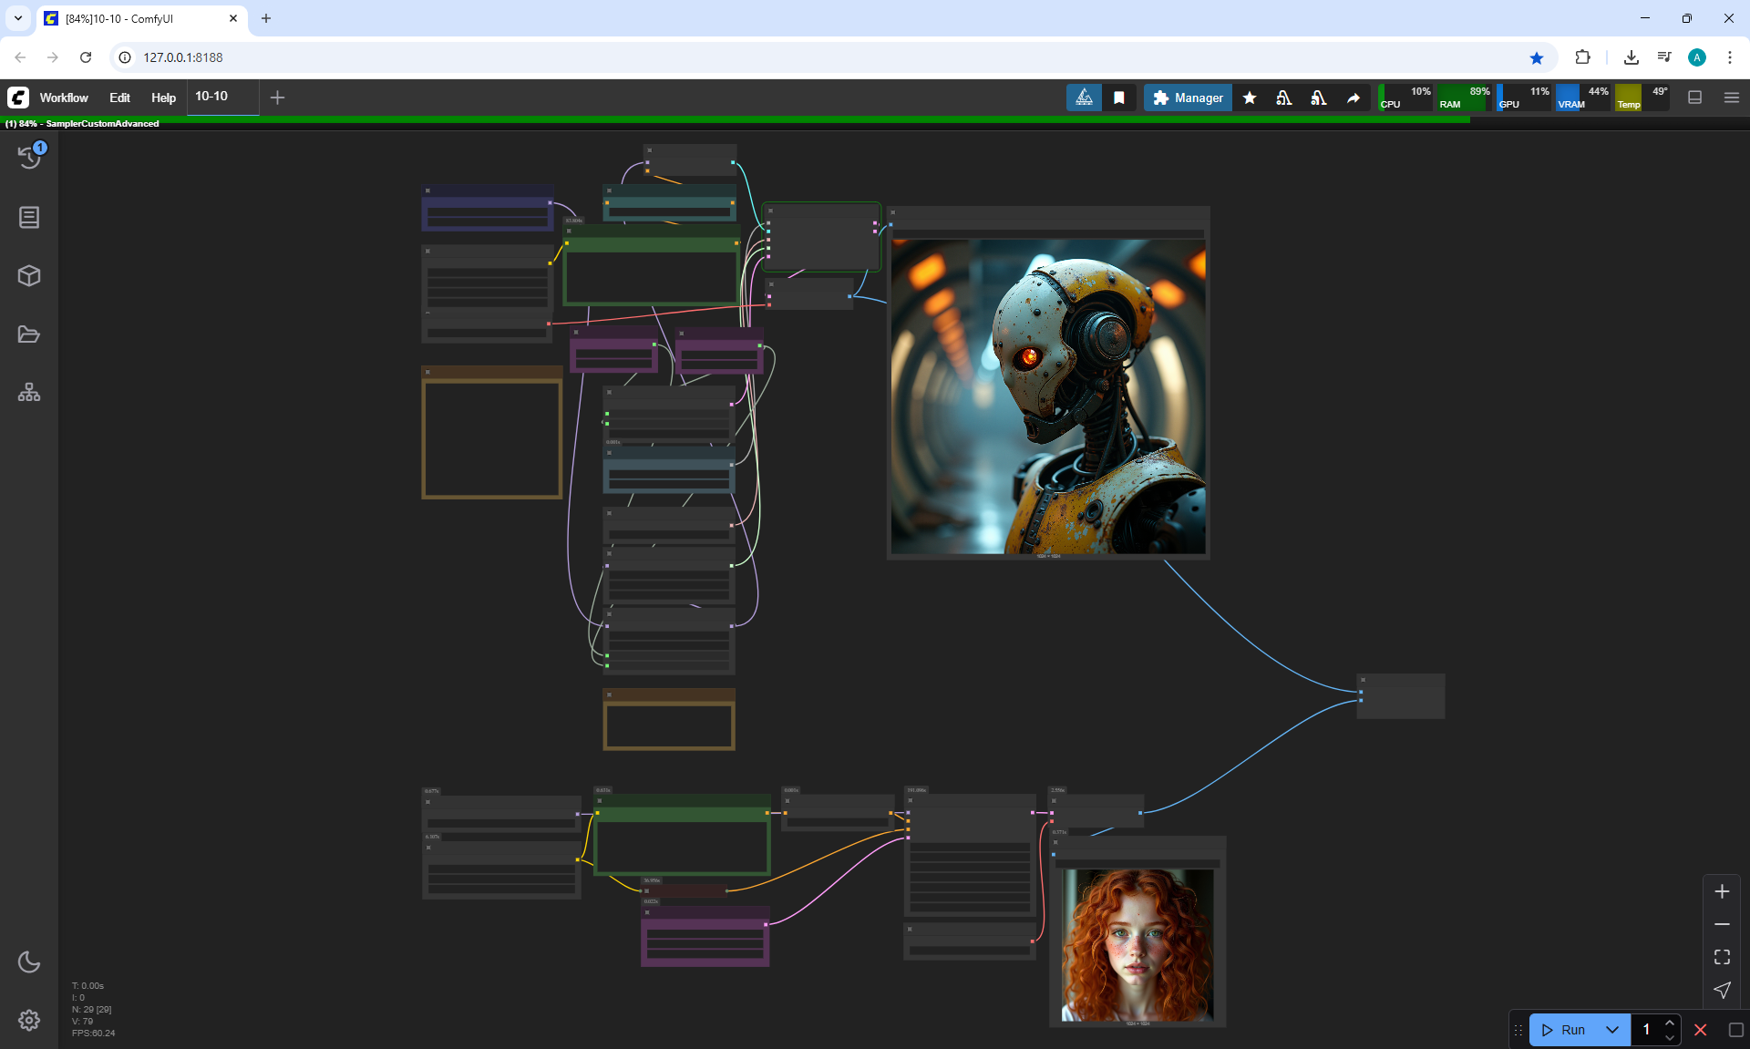Open the workflows folder sidebar icon
The width and height of the screenshot is (1750, 1049).
point(29,334)
